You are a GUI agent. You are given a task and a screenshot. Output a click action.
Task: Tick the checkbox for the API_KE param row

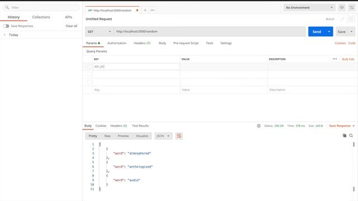[x=89, y=67]
